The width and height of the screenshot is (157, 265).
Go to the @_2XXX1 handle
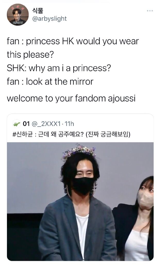point(46,124)
